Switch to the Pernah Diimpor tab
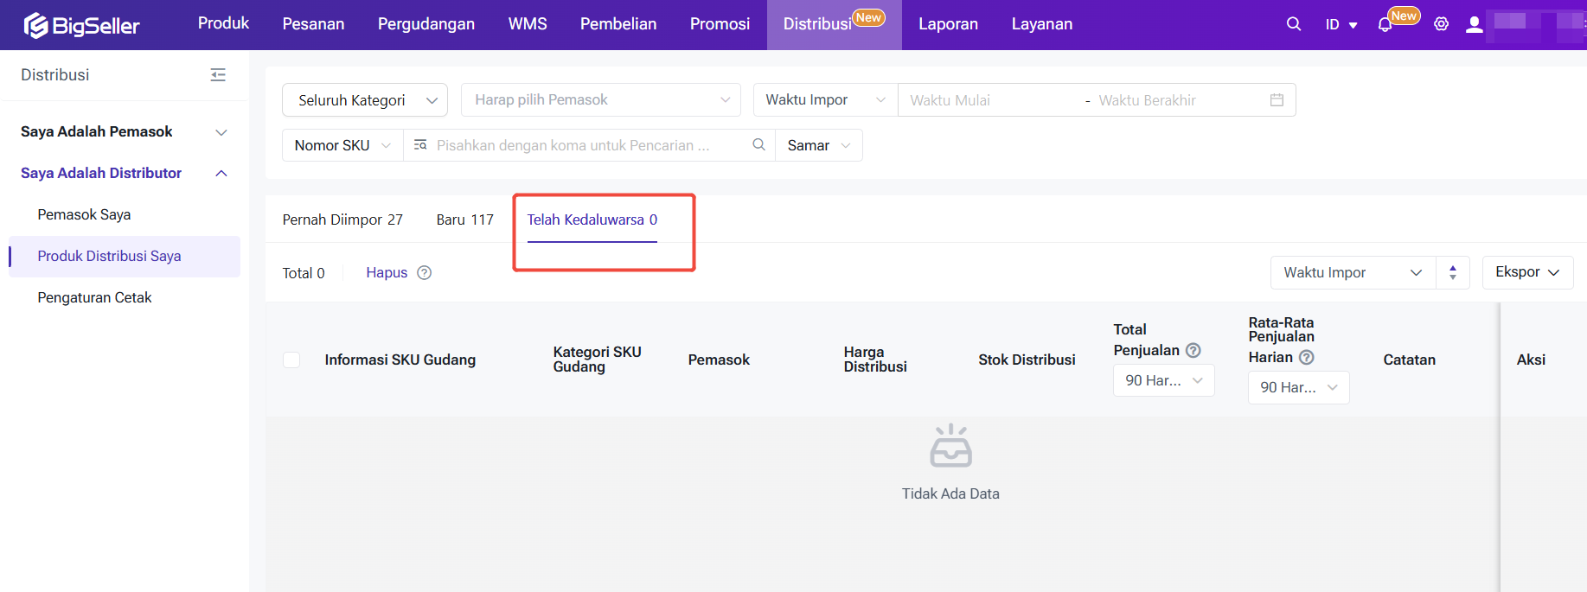The height and width of the screenshot is (592, 1587). click(x=342, y=220)
